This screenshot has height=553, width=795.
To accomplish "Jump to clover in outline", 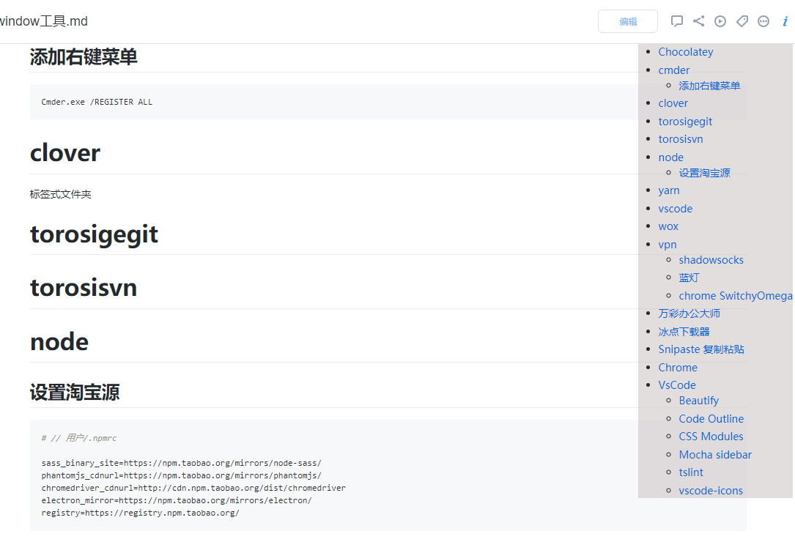I will [x=673, y=103].
